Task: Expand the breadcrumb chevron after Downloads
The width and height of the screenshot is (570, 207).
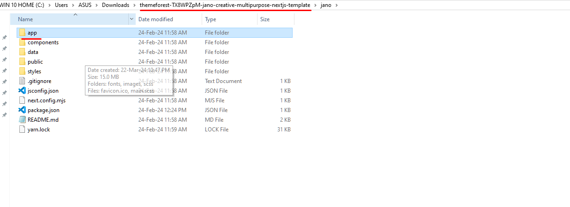Action: pyautogui.click(x=134, y=5)
